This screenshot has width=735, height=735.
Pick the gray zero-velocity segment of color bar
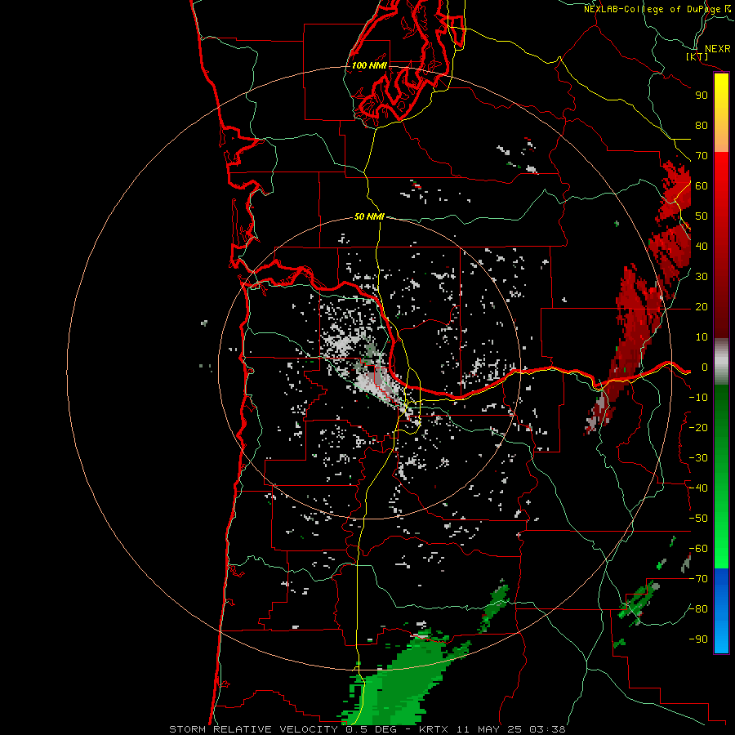pyautogui.click(x=721, y=361)
